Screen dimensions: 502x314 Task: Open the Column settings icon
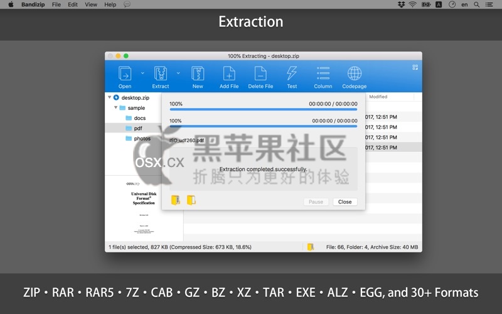pyautogui.click(x=323, y=73)
